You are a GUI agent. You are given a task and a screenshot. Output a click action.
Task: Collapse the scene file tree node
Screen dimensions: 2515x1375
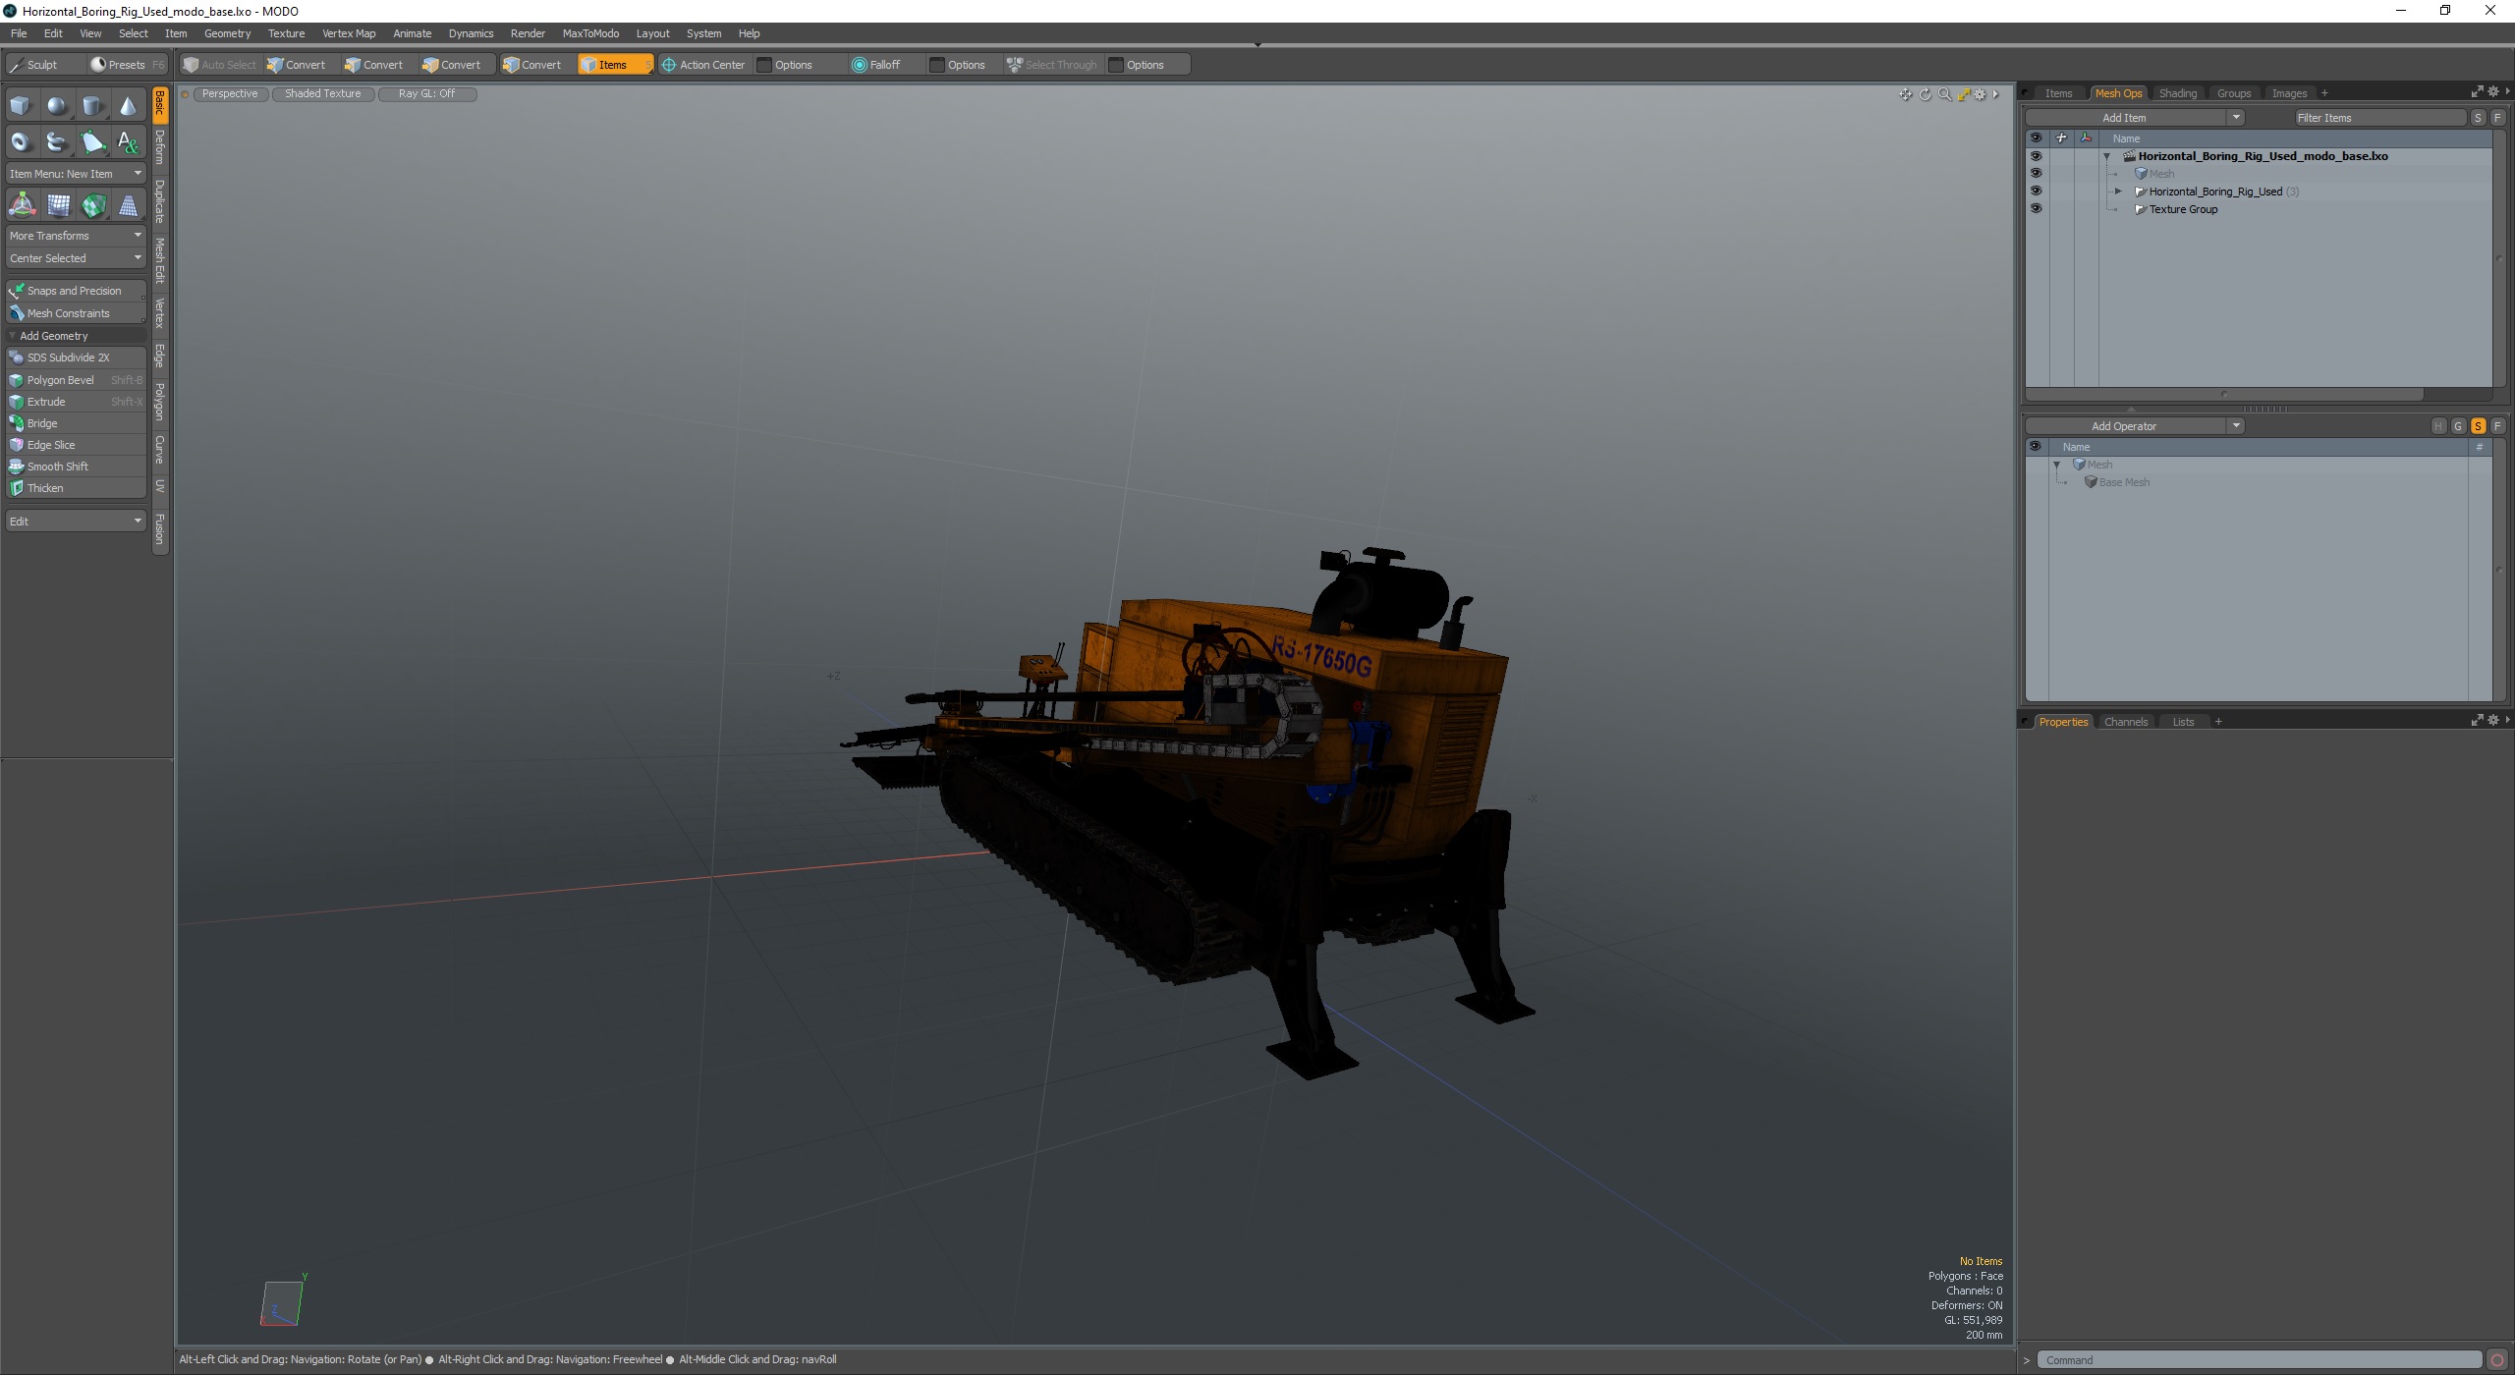pos(2106,156)
